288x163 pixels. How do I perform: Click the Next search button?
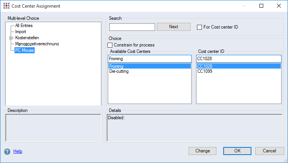pyautogui.click(x=173, y=27)
